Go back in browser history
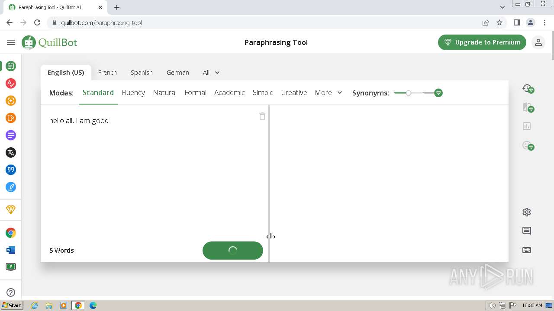The height and width of the screenshot is (311, 554). 10,22
